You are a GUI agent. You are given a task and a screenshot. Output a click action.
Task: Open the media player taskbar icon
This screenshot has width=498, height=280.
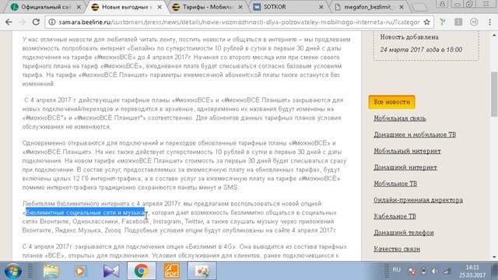[81, 271]
